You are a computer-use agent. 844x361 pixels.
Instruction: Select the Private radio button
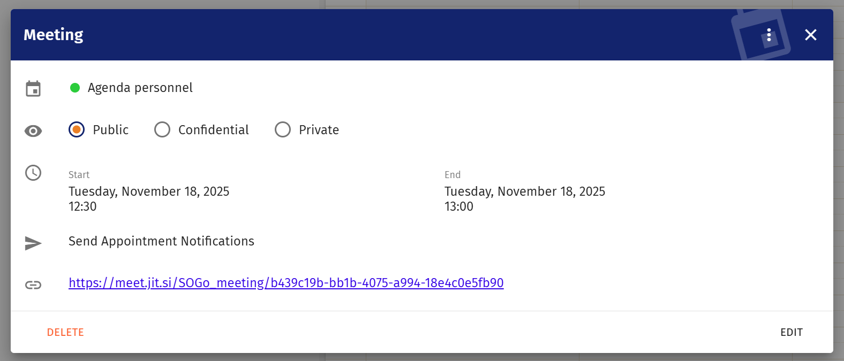283,129
